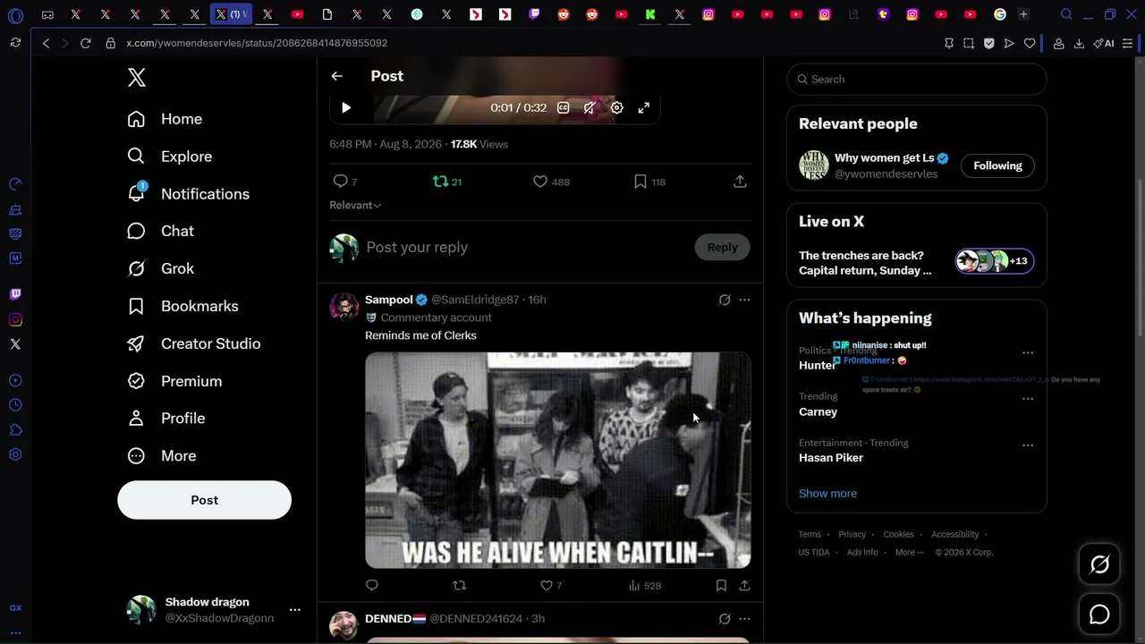Open more options for the Carney trend

coord(1028,399)
